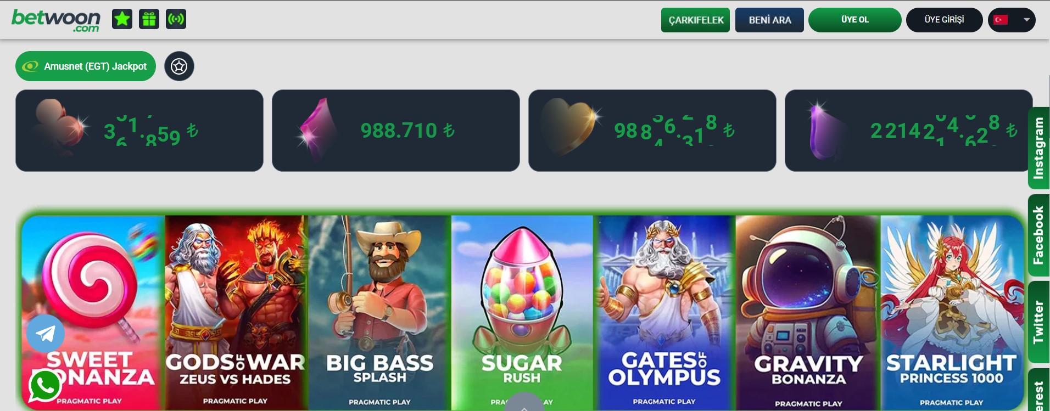Click the BENİ ARA button
The height and width of the screenshot is (411, 1050).
click(769, 20)
